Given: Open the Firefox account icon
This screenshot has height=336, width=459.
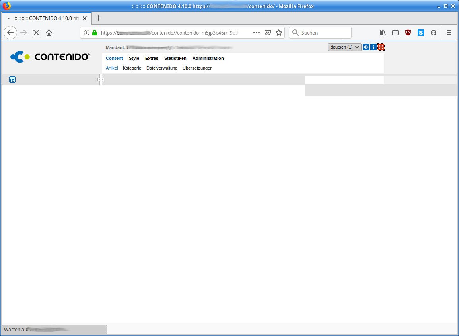Looking at the screenshot, I should 434,33.
